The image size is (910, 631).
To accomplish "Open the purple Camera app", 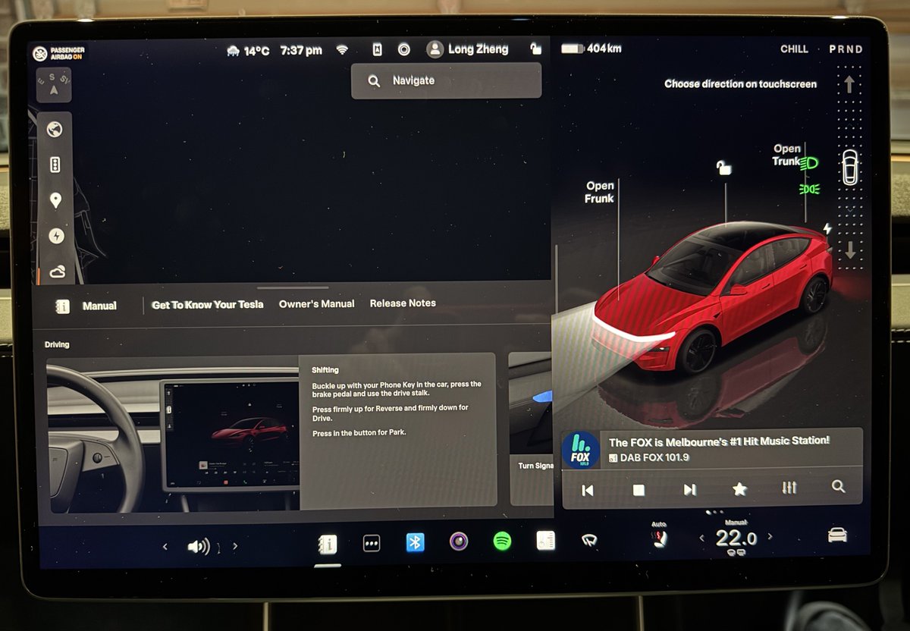I will pos(458,542).
